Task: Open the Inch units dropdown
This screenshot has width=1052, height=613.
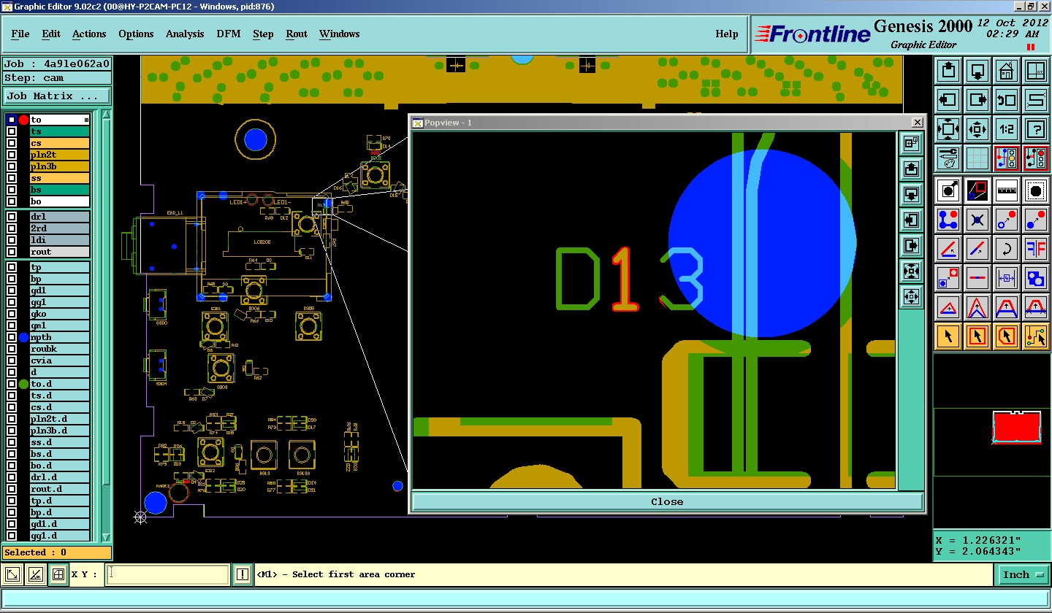Action: pyautogui.click(x=1023, y=575)
